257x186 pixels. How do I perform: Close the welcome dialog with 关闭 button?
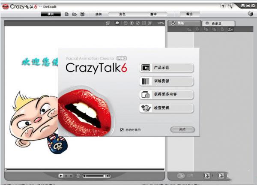point(182,129)
